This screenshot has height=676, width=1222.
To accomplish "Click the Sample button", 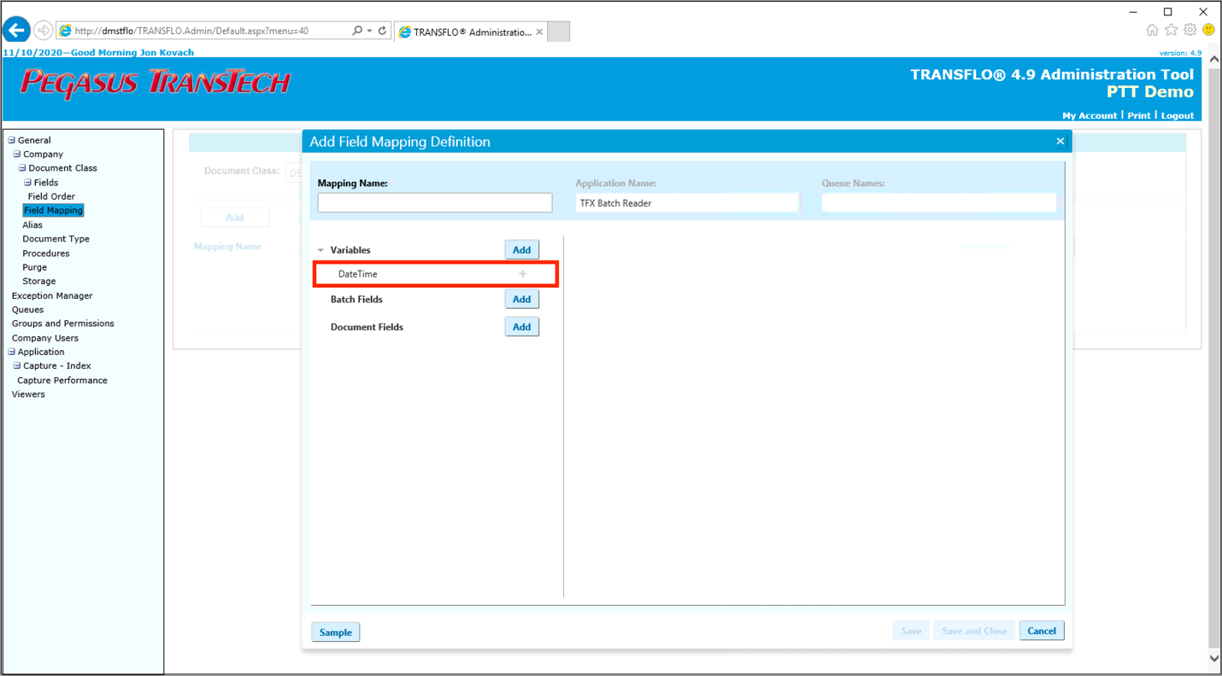I will pyautogui.click(x=336, y=632).
